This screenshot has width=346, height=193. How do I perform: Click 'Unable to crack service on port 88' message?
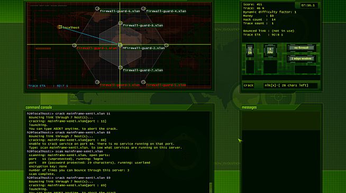(102, 144)
